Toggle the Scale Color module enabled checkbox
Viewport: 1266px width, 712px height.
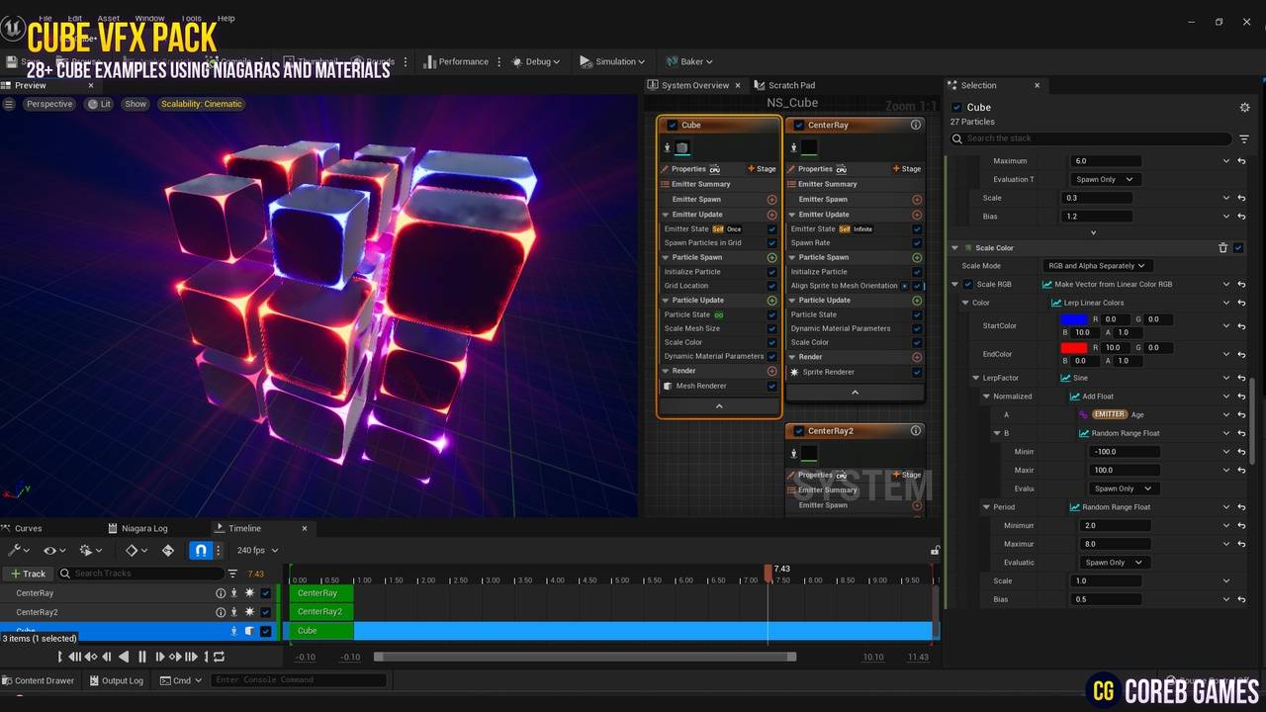(x=1238, y=248)
